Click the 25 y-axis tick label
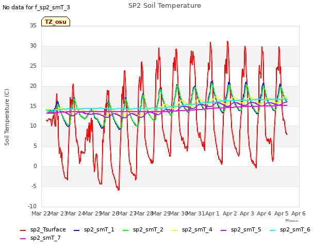This screenshot has width=330, height=248. pos(33,66)
